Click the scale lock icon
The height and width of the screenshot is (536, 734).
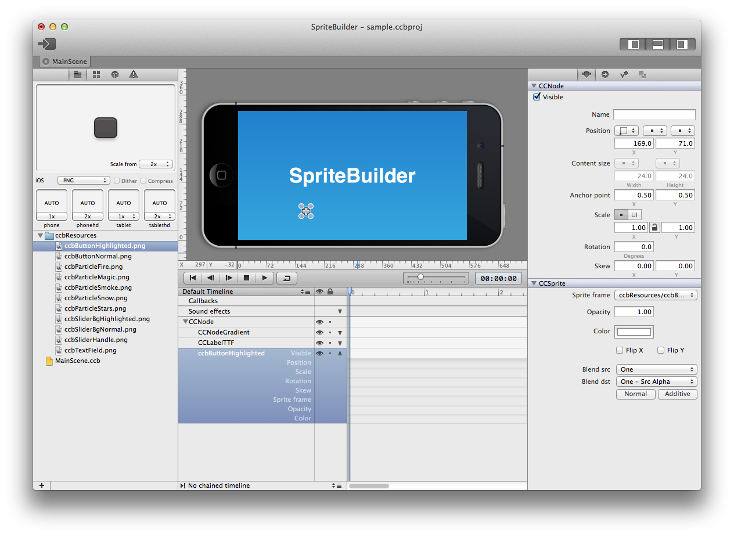tap(654, 228)
